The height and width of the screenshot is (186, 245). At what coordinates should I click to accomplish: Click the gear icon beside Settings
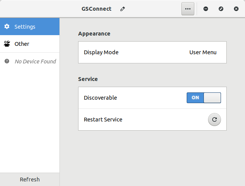(x=7, y=27)
